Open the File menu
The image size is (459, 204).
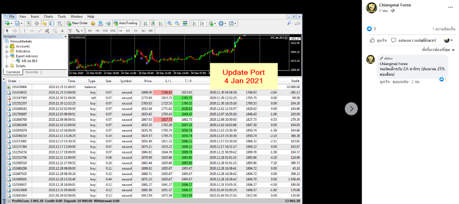coord(12,17)
